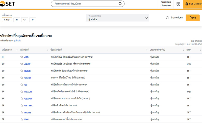202x123 pixels.
Task: Select the H sign filter
Action: click(17, 20)
